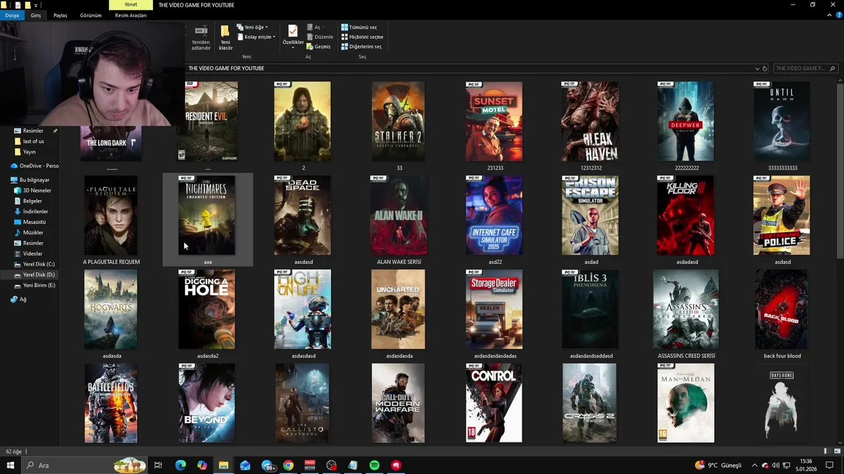Viewport: 844px width, 474px height.
Task: Switch to the Görünüm ribbon tab
Action: coord(90,15)
